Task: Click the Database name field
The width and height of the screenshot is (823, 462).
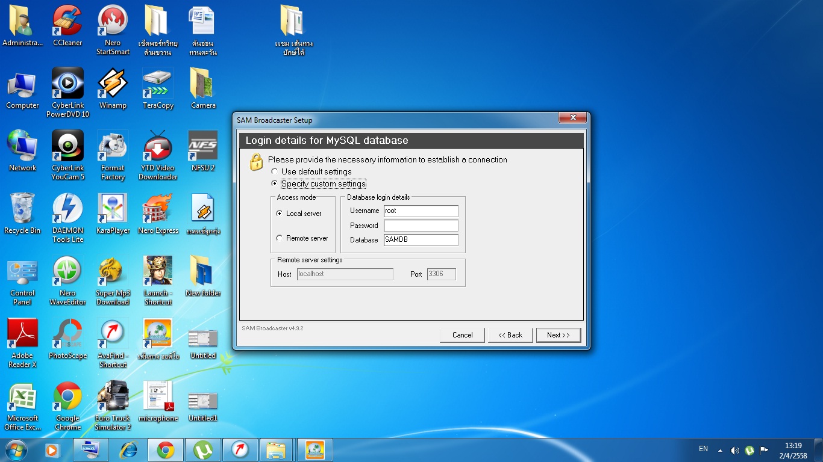Action: [421, 240]
